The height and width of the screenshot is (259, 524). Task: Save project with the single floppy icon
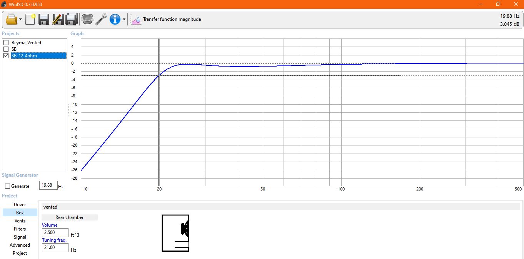tap(44, 19)
